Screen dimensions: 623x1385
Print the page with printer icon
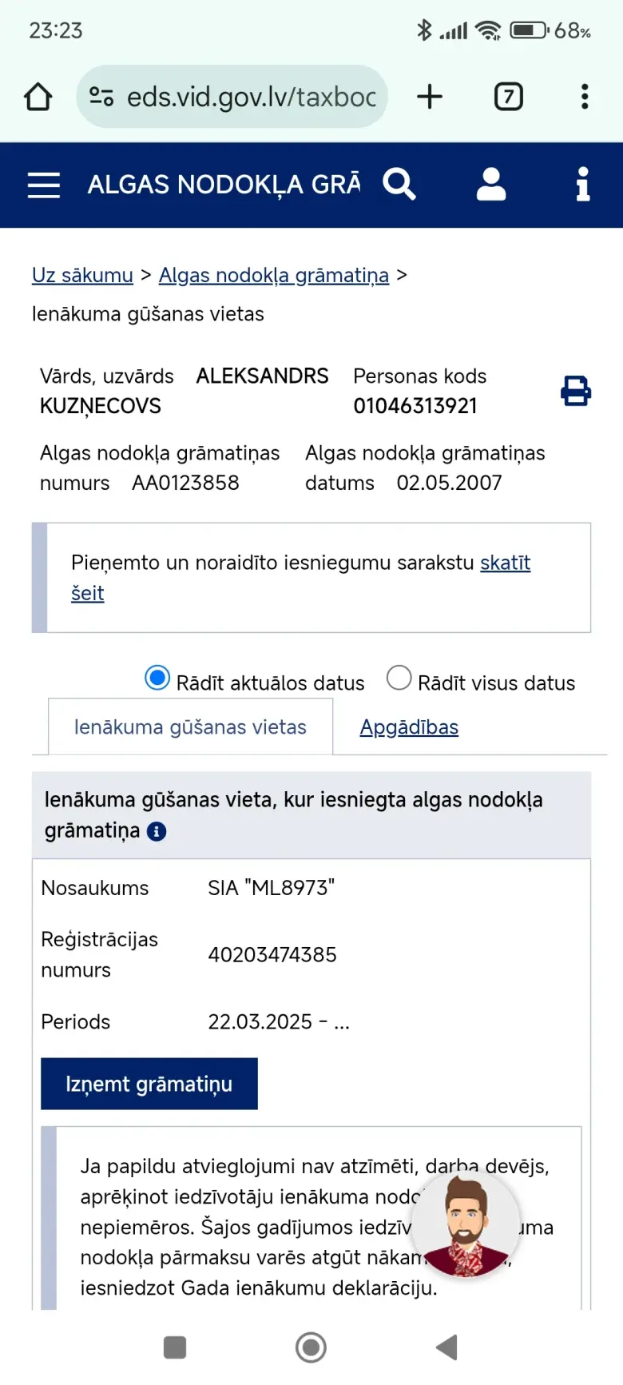pos(575,391)
